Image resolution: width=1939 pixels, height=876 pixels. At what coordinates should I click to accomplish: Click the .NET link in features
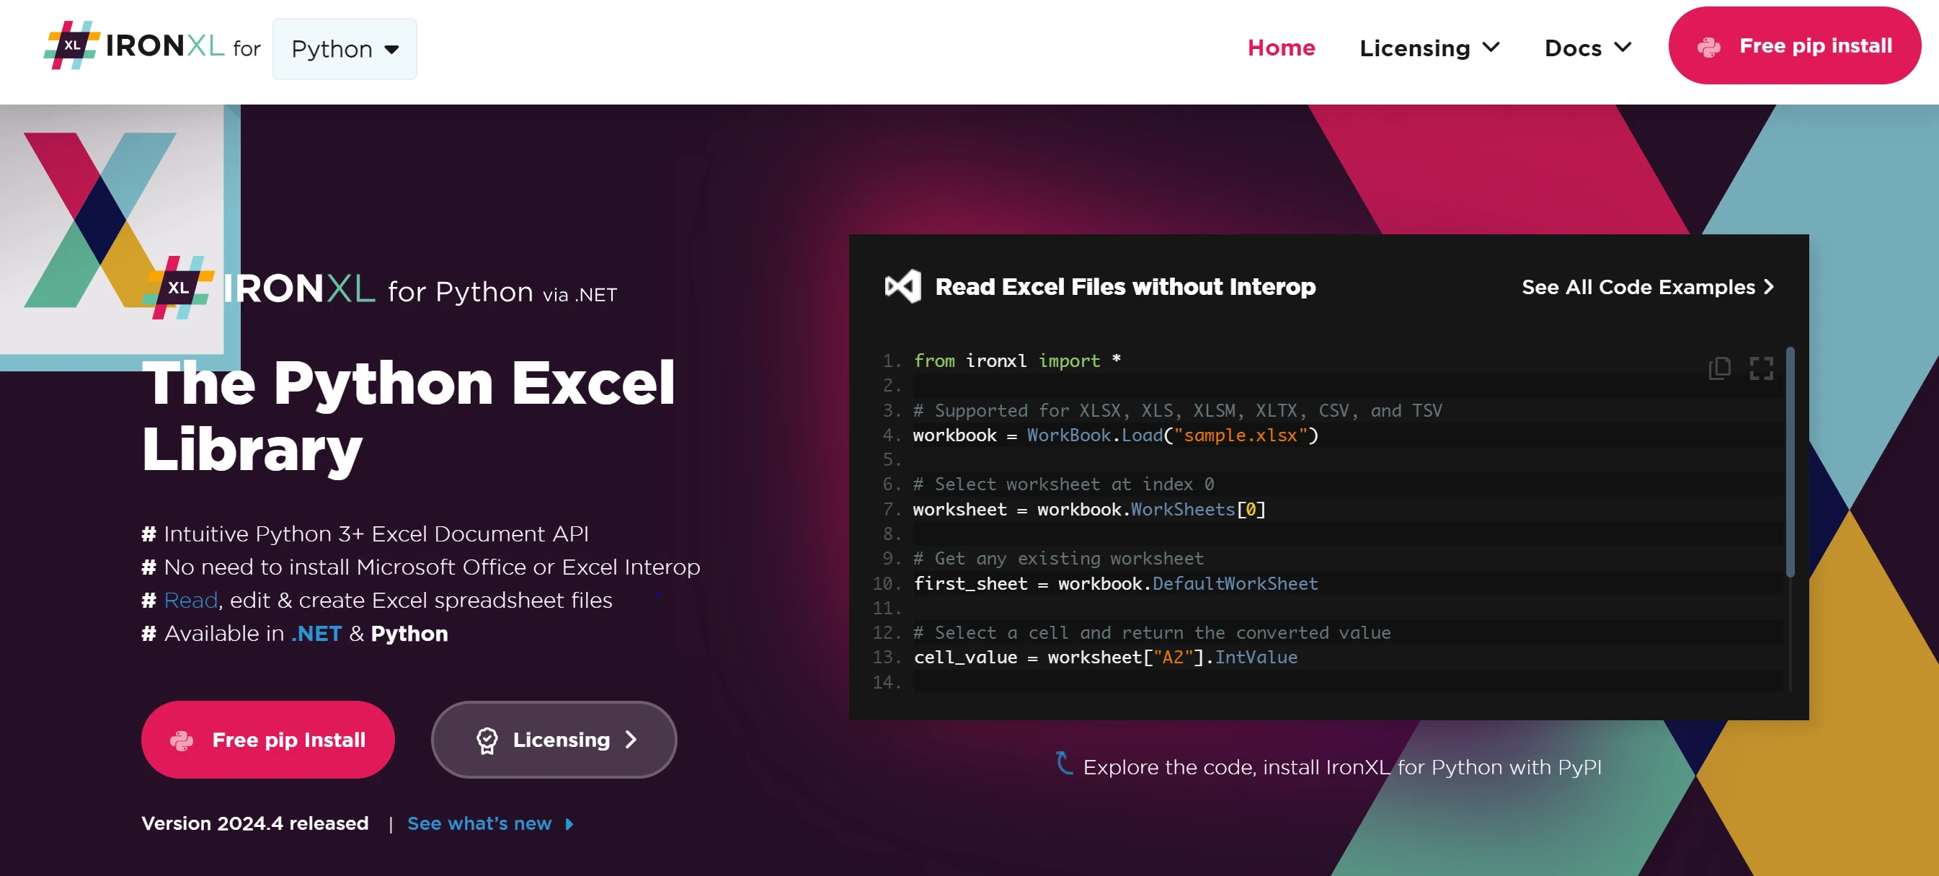pos(316,634)
